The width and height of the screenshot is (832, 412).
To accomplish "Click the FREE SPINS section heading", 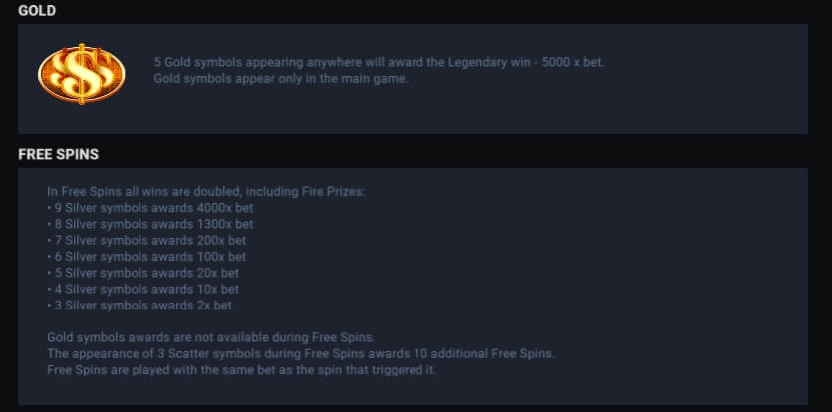I will click(58, 155).
